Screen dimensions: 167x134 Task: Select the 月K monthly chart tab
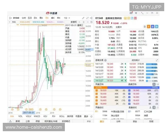(x=47, y=18)
